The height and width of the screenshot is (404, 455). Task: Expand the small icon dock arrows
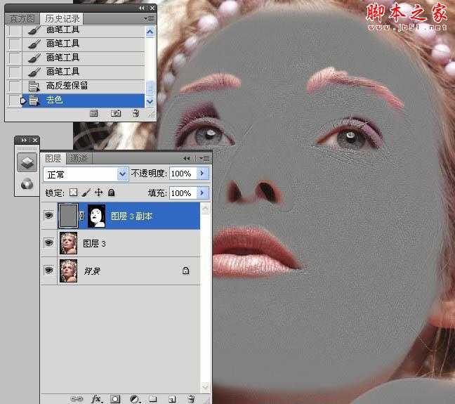point(24,141)
